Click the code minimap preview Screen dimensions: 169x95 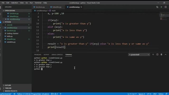pos(164,16)
